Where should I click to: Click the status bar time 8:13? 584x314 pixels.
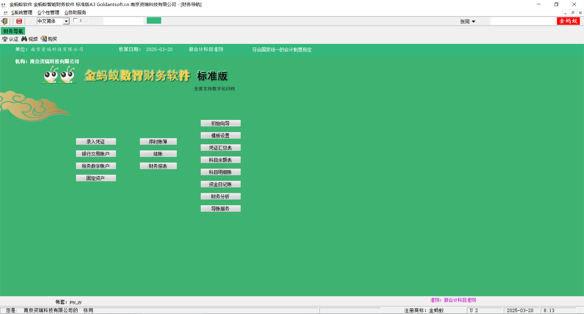[549, 310]
